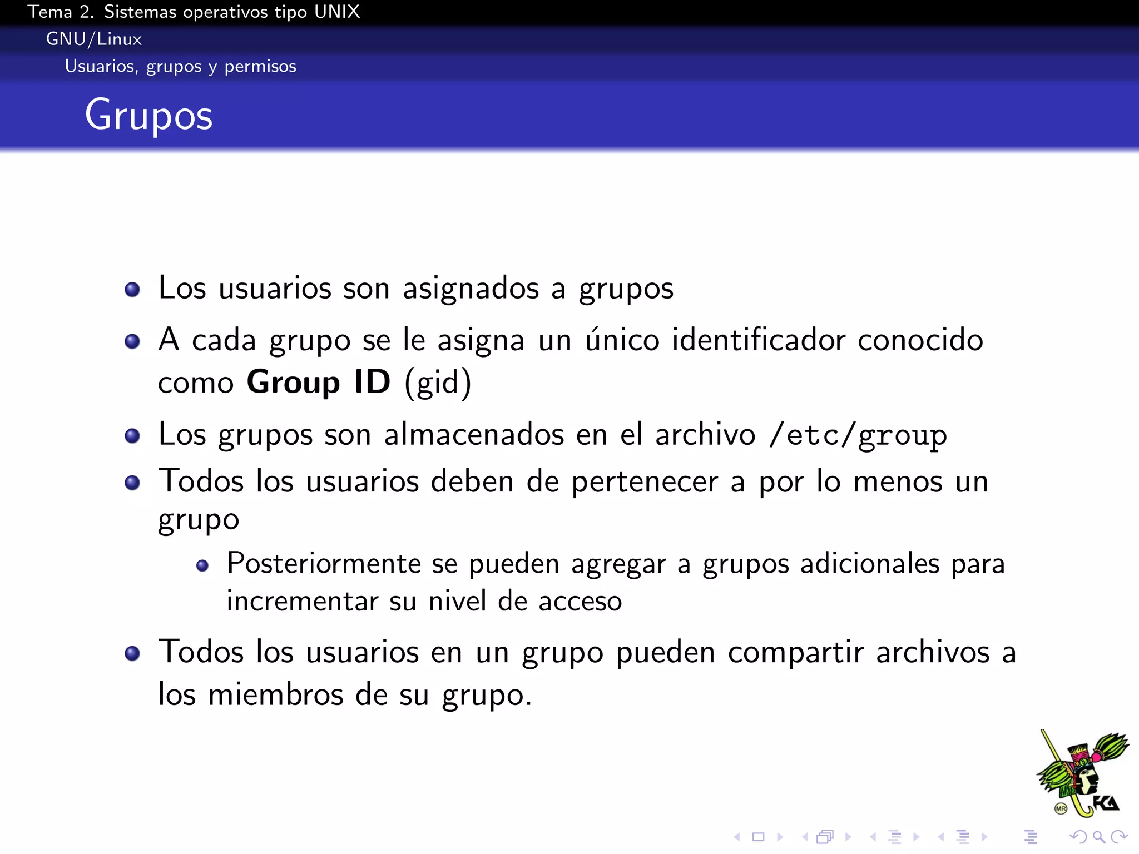Open 'Tema 2. Sistemas operativos tipo UNIX' link

(x=194, y=12)
